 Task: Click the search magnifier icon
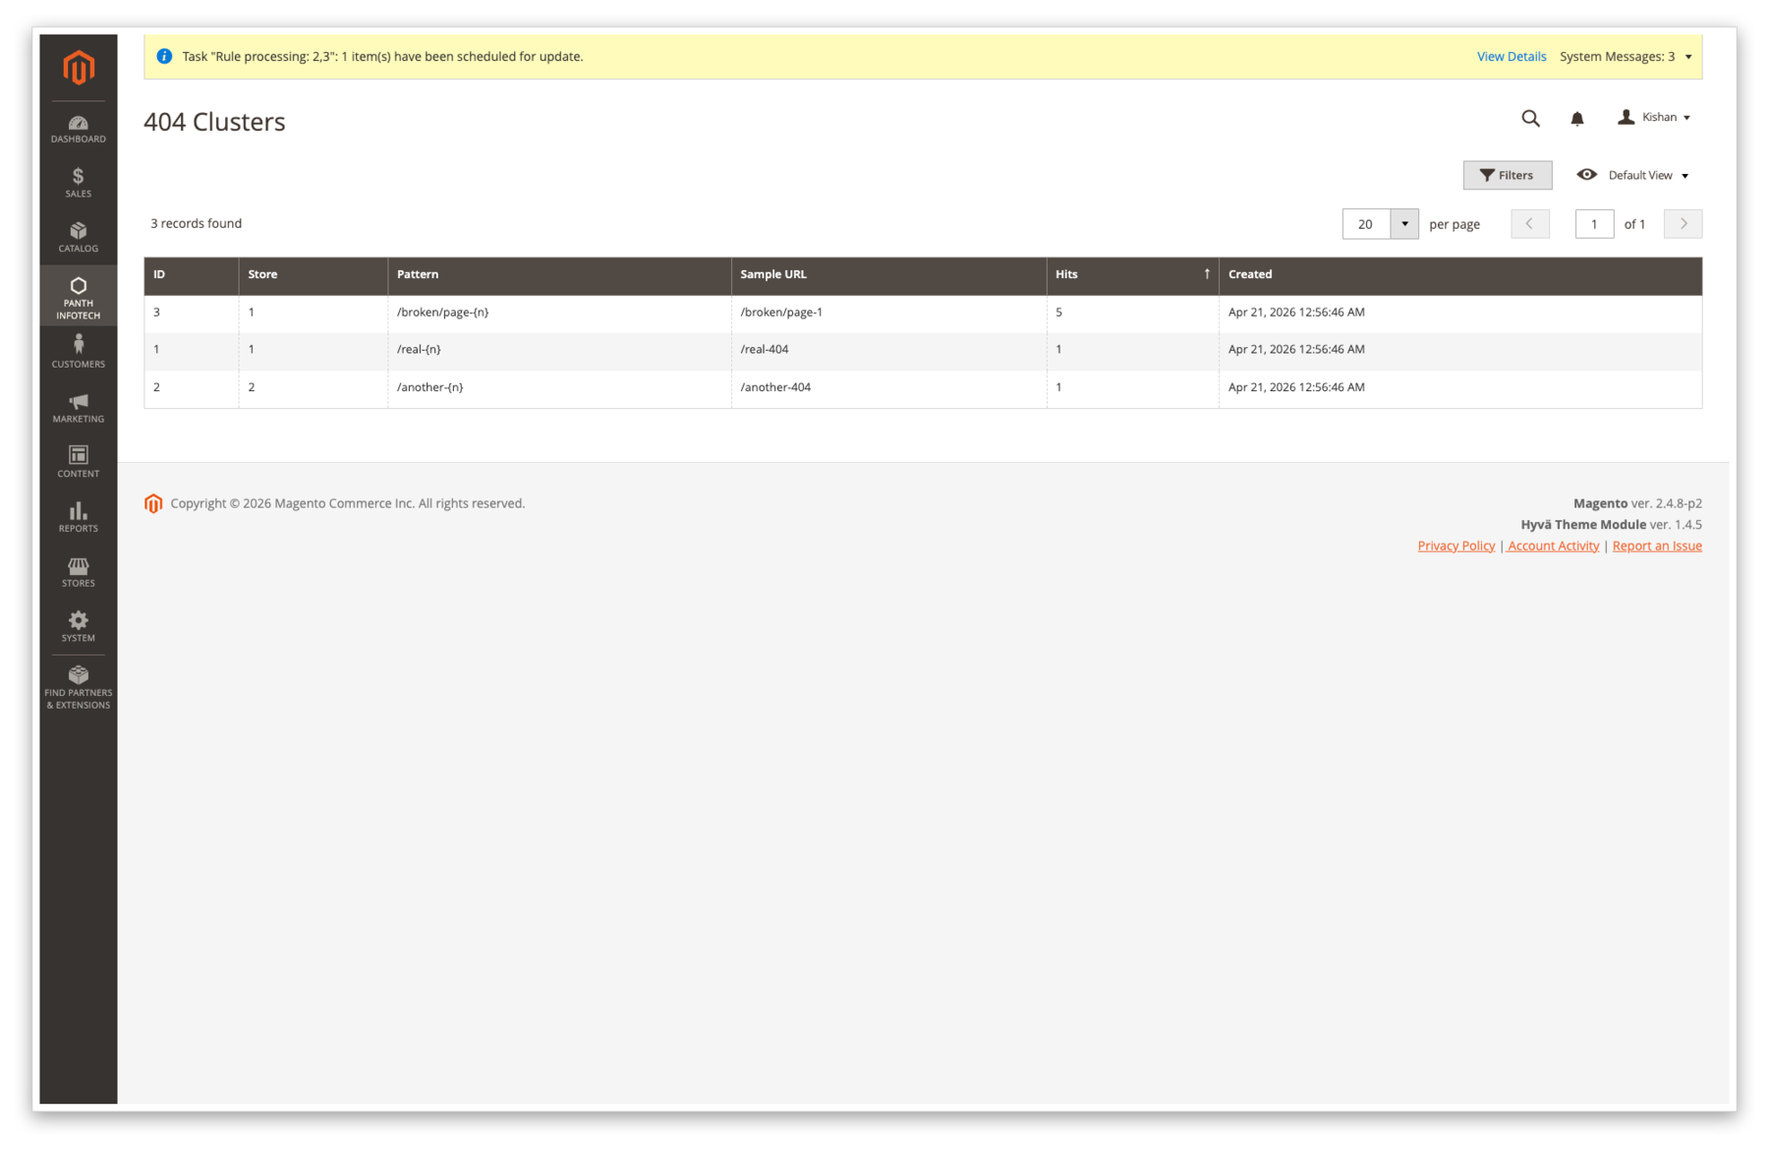click(x=1530, y=118)
